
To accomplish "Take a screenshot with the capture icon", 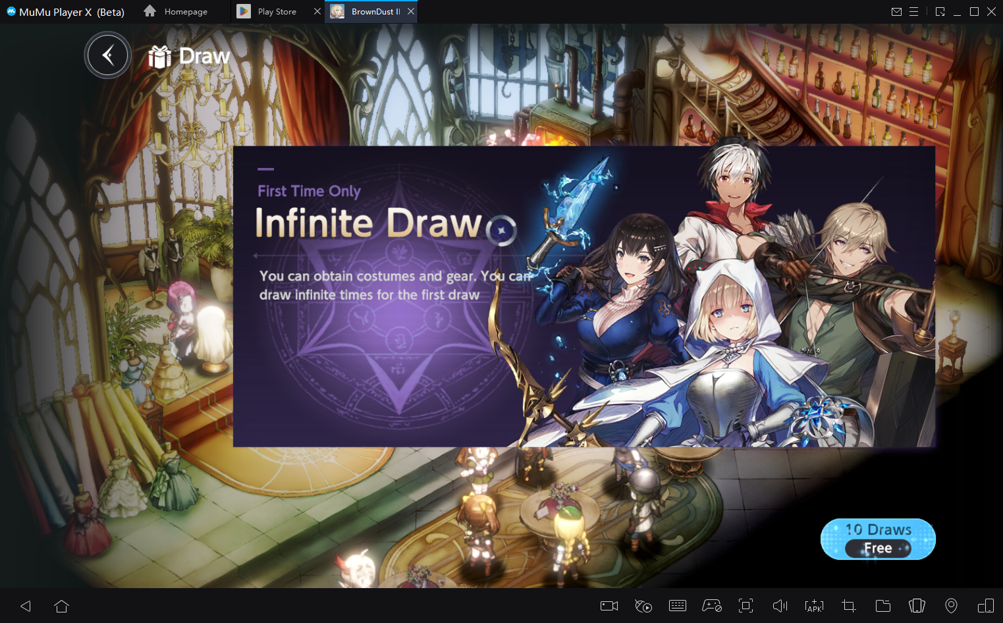I will coord(746,606).
